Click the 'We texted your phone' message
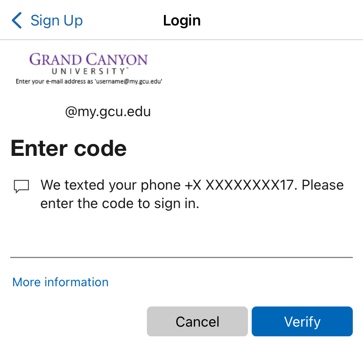This screenshot has height=353, width=363. (x=192, y=194)
